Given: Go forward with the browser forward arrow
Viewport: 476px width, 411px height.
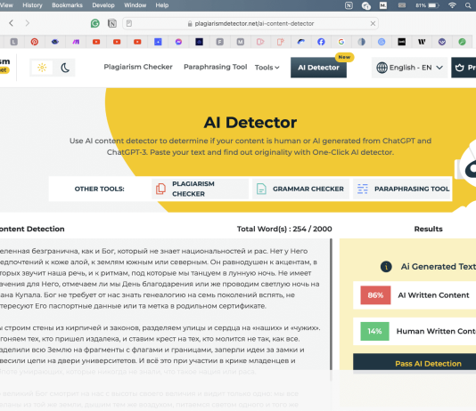Looking at the screenshot, I should pyautogui.click(x=28, y=23).
